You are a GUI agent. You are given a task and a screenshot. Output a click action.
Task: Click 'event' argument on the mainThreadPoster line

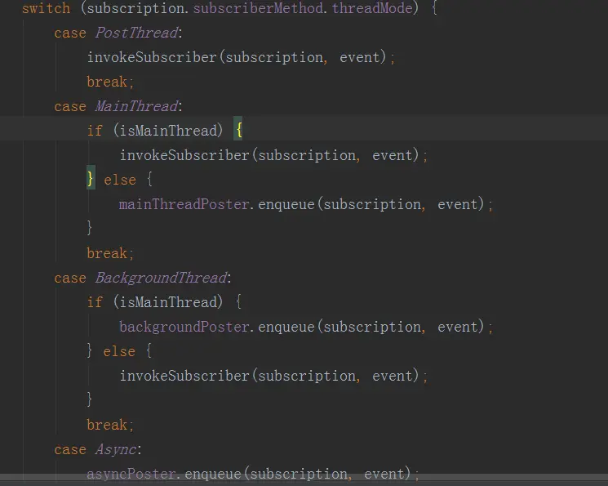pyautogui.click(x=458, y=204)
